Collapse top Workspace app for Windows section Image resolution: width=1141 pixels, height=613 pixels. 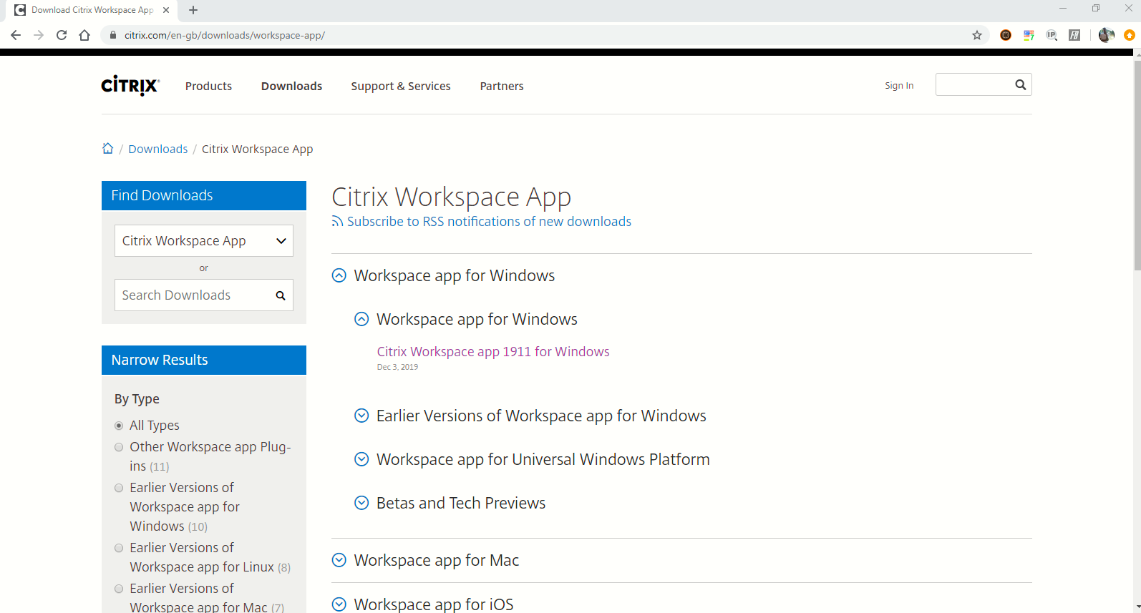[x=339, y=275]
